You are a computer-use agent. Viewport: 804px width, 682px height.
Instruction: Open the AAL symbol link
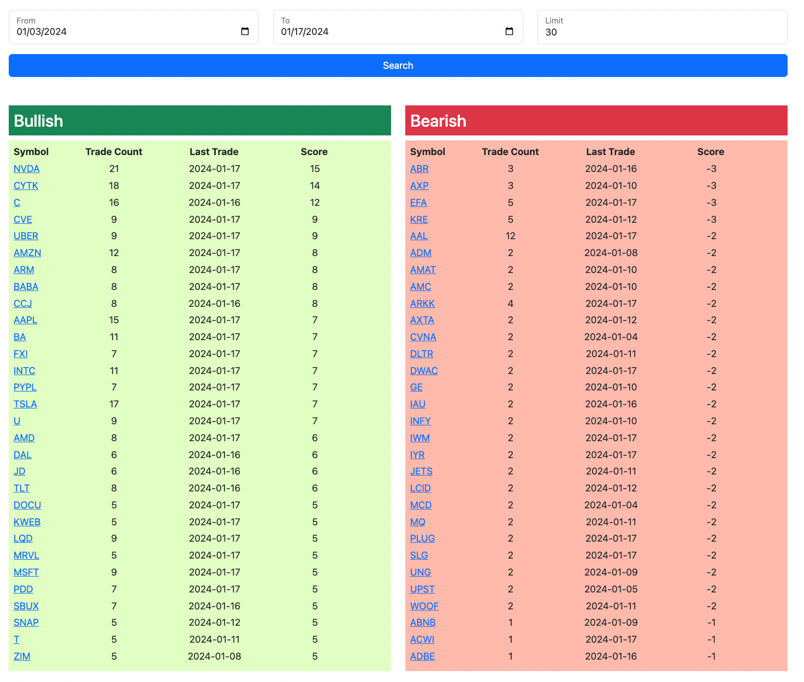(x=419, y=236)
